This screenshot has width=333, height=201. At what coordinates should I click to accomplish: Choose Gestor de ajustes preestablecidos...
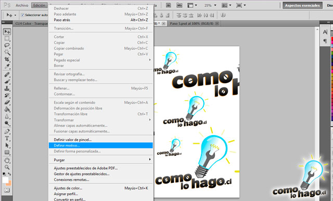pos(100,174)
